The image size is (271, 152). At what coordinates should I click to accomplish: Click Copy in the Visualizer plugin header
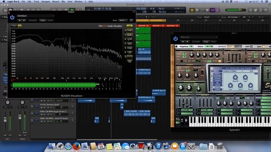(42, 20)
